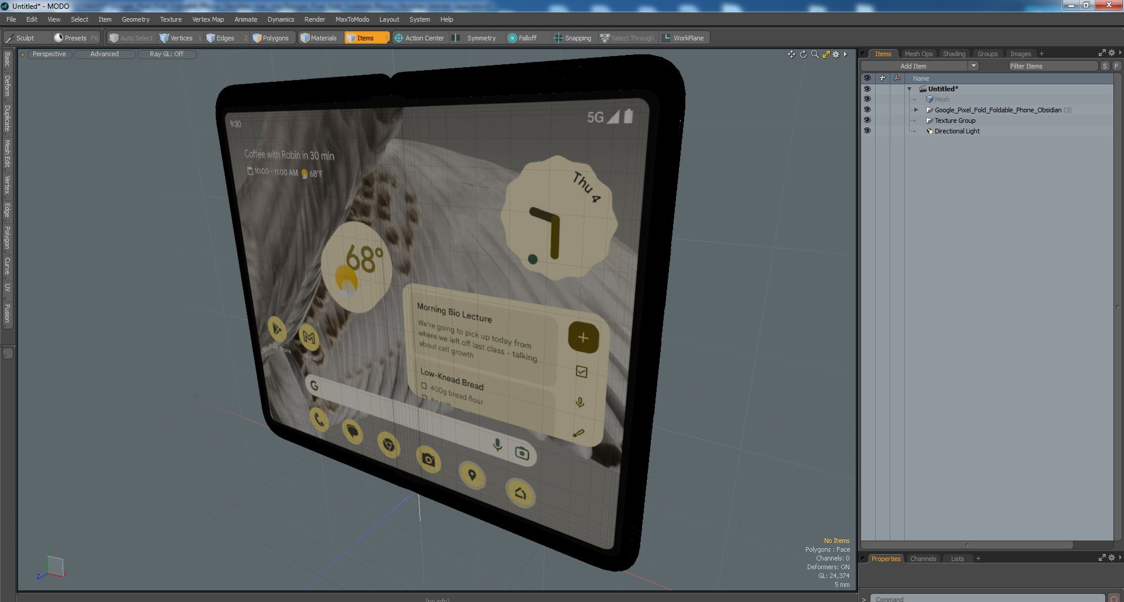Viewport: 1124px width, 602px height.
Task: Switch to Polygons selection mode
Action: (x=272, y=38)
